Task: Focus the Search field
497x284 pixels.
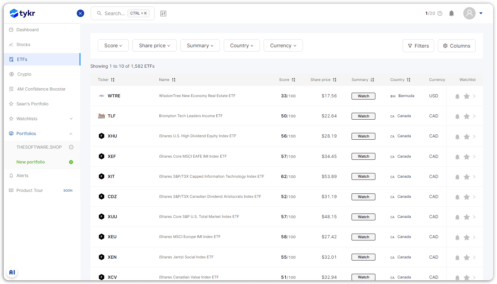Action: click(x=123, y=13)
